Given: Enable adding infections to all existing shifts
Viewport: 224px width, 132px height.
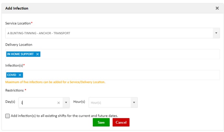Looking at the screenshot, I should [7, 116].
